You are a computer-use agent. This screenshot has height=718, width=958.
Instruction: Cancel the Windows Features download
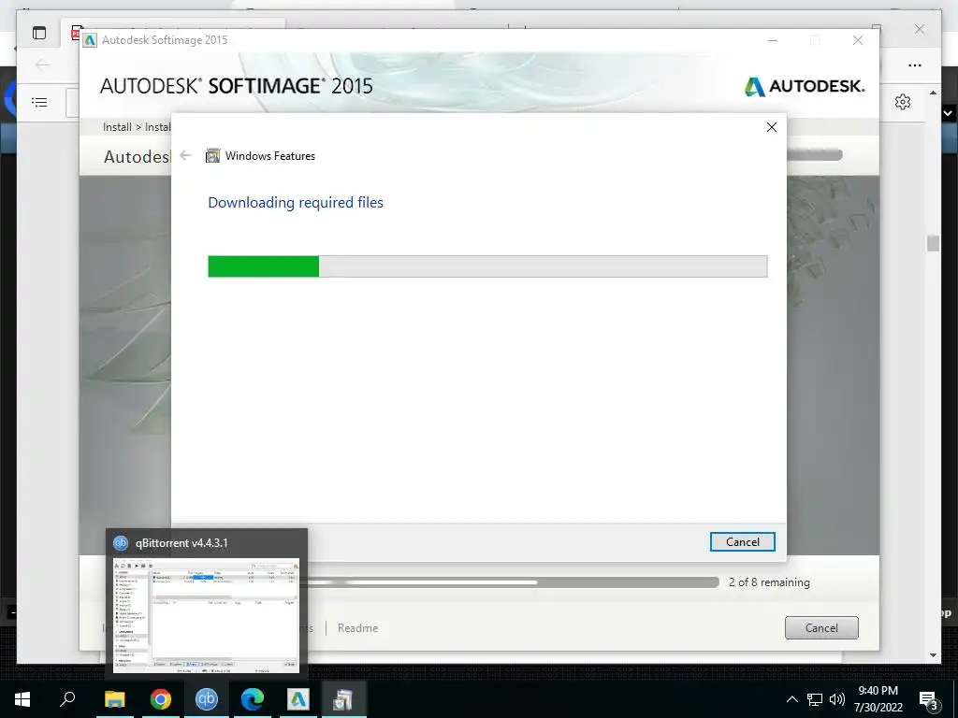click(x=742, y=541)
